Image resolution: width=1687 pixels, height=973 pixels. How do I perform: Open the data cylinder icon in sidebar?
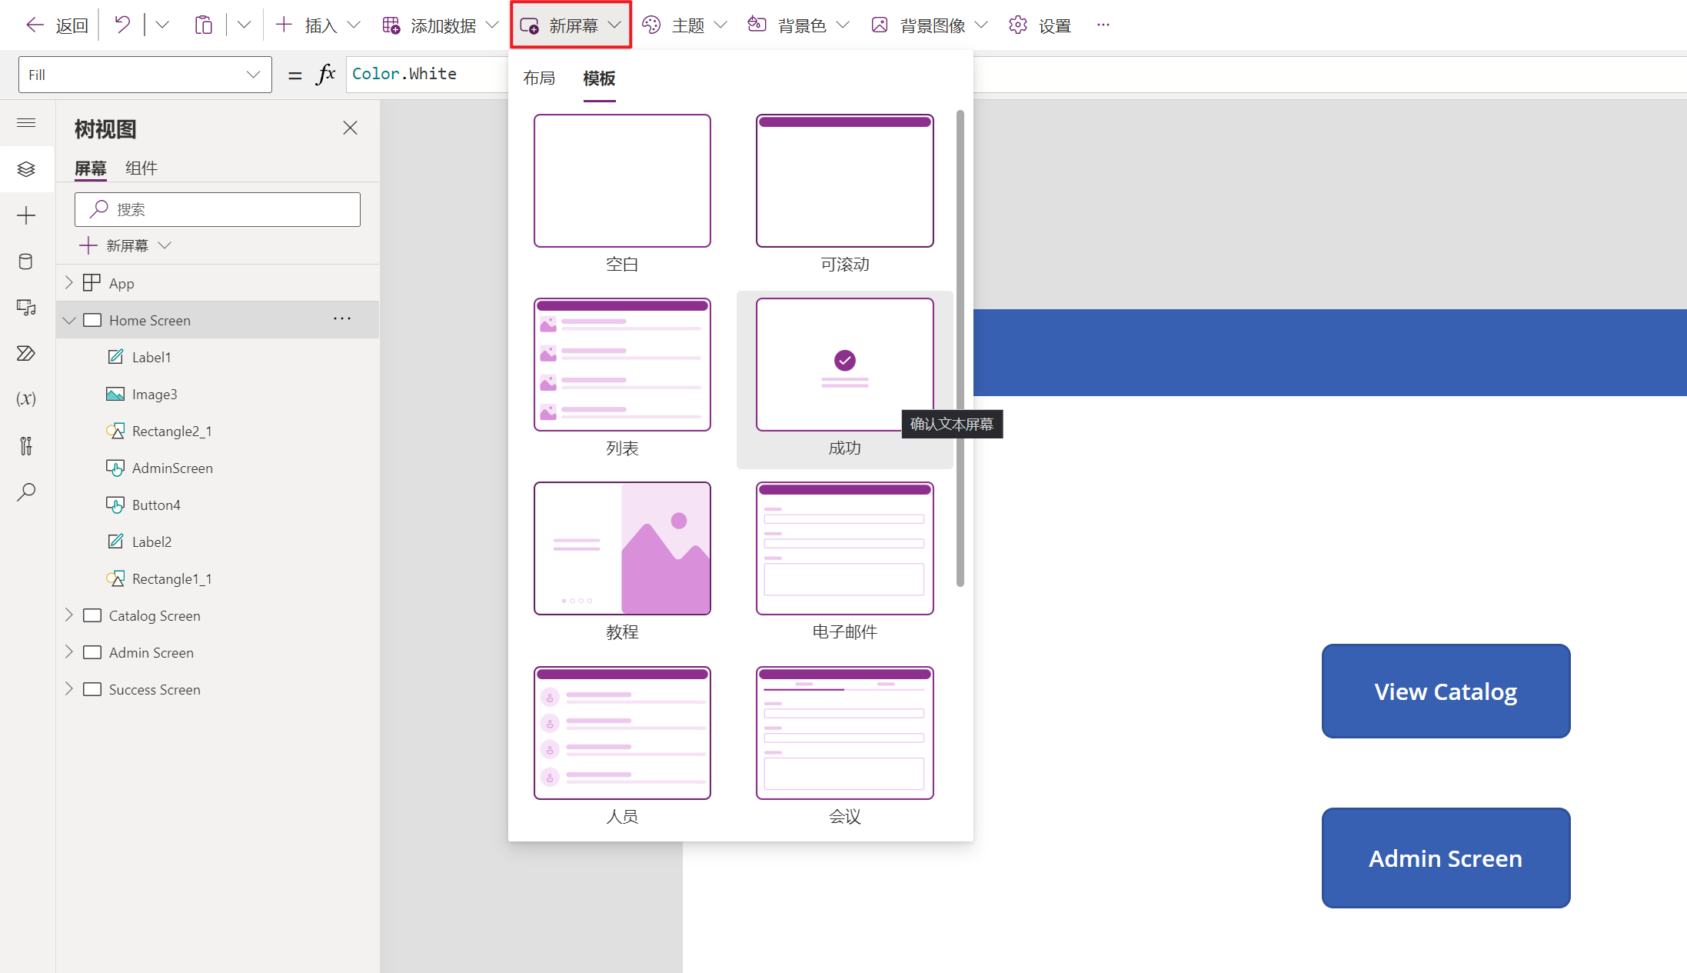[x=26, y=262]
